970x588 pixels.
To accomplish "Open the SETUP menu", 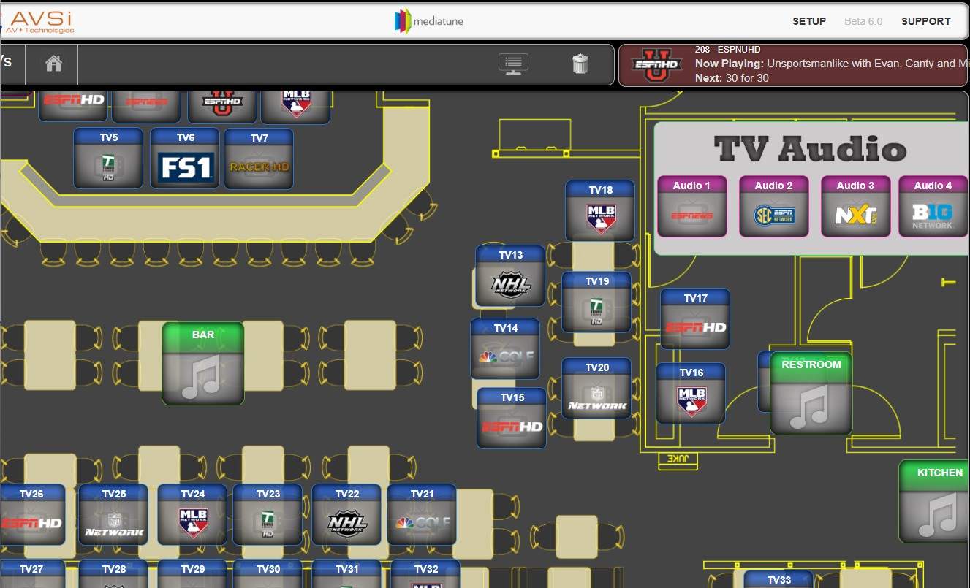I will (809, 21).
